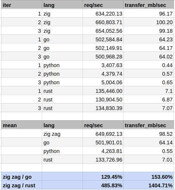
Task: Select the "transfer_mb/sec" header in top table
Action: tap(149, 5)
